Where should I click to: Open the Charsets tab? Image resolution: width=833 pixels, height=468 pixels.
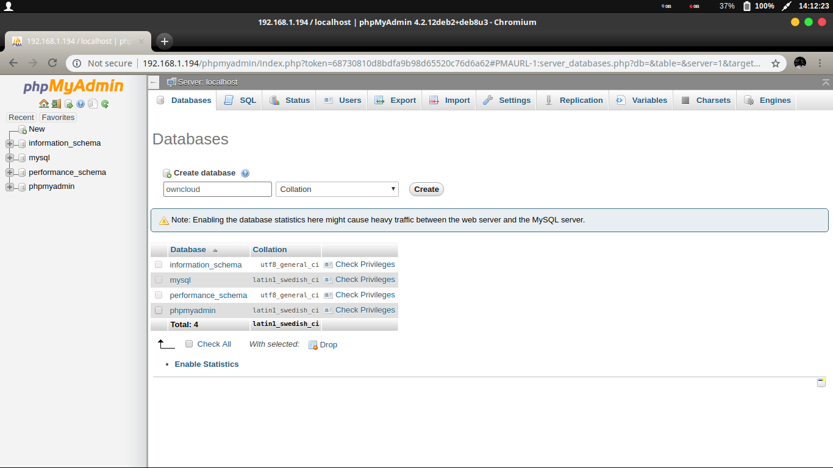705,101
